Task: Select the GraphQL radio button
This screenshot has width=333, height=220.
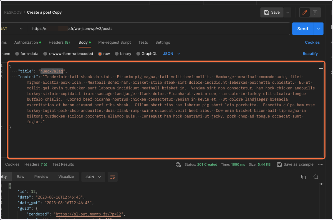Action: [x=138, y=54]
